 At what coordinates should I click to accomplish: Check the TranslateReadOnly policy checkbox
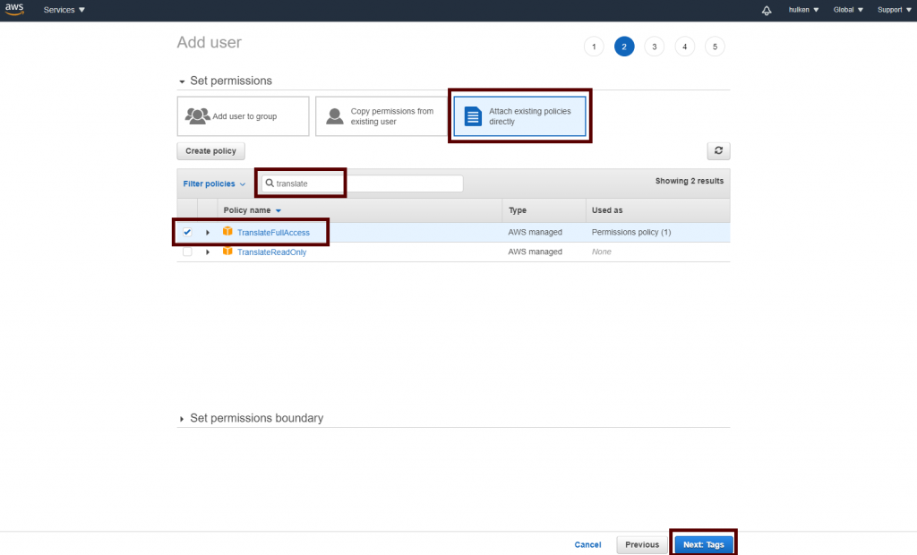pos(187,252)
